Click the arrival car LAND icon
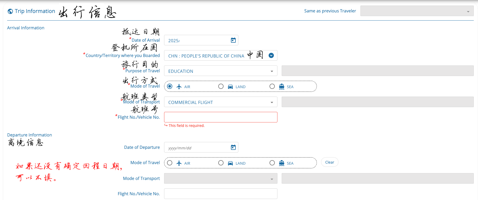This screenshot has width=478, height=200. click(x=230, y=87)
